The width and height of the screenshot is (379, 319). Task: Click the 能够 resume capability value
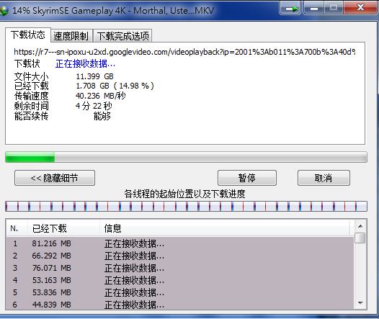coord(102,116)
